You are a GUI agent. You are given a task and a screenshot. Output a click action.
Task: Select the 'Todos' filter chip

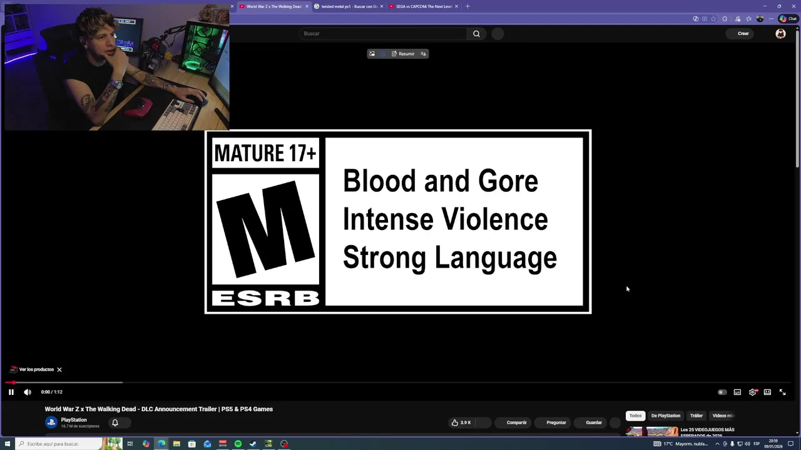[x=635, y=416]
